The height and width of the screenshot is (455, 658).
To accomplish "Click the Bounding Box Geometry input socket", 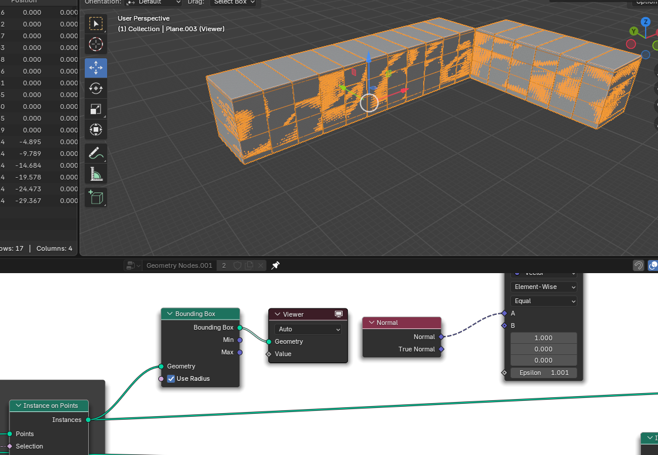I will (161, 367).
